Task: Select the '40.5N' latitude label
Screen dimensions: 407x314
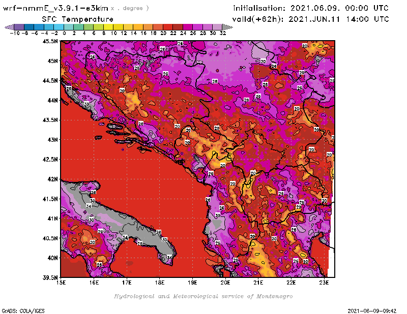Action: (x=50, y=238)
